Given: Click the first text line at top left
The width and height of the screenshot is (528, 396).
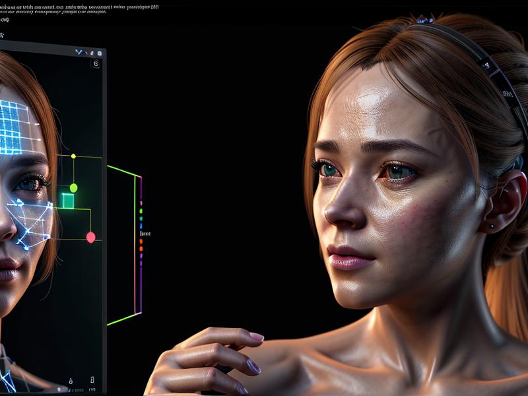Looking at the screenshot, I should [x=79, y=7].
